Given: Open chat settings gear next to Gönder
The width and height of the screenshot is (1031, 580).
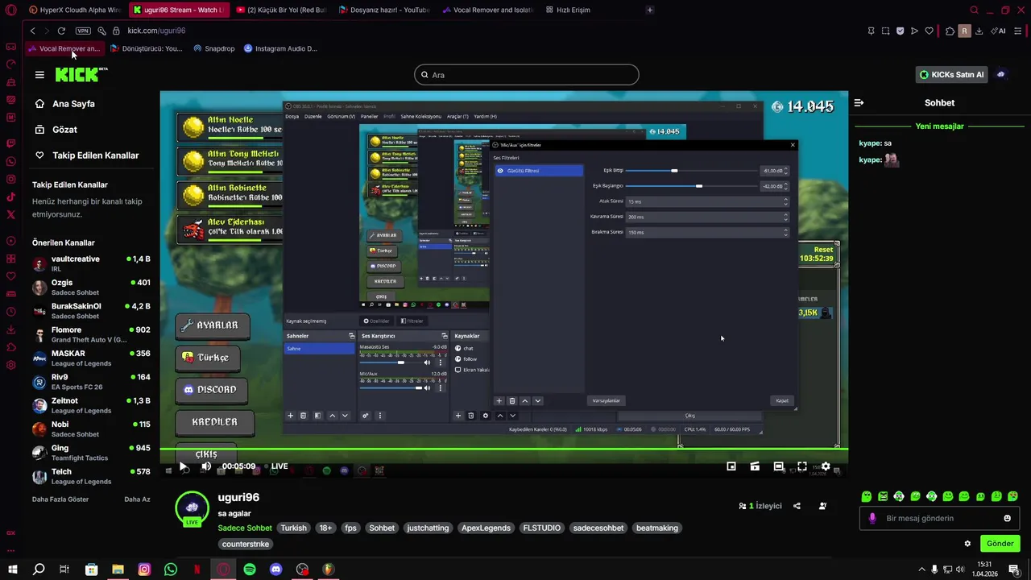Looking at the screenshot, I should pos(967,544).
